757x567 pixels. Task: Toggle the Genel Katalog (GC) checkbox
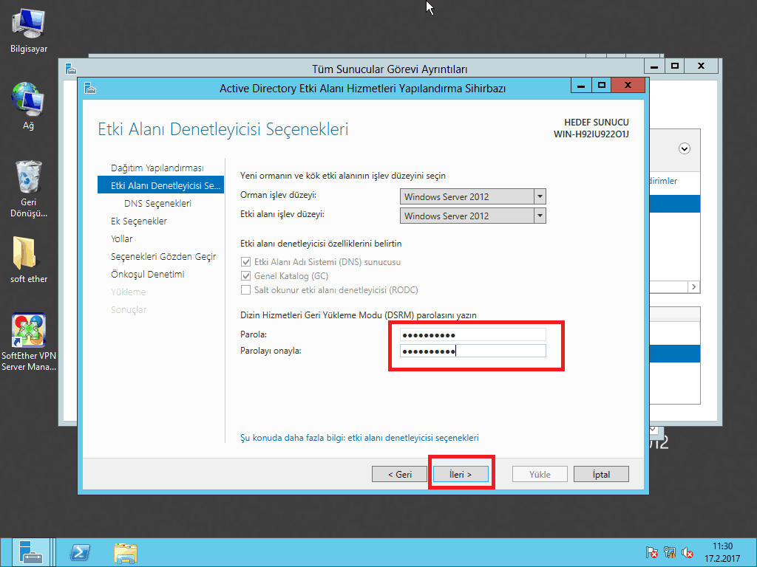[x=246, y=276]
